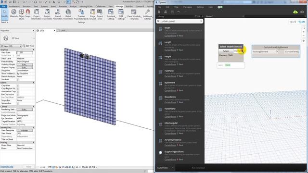308x173 pixels.
Task: Click Dynamo zoom out control
Action: pos(304,36)
